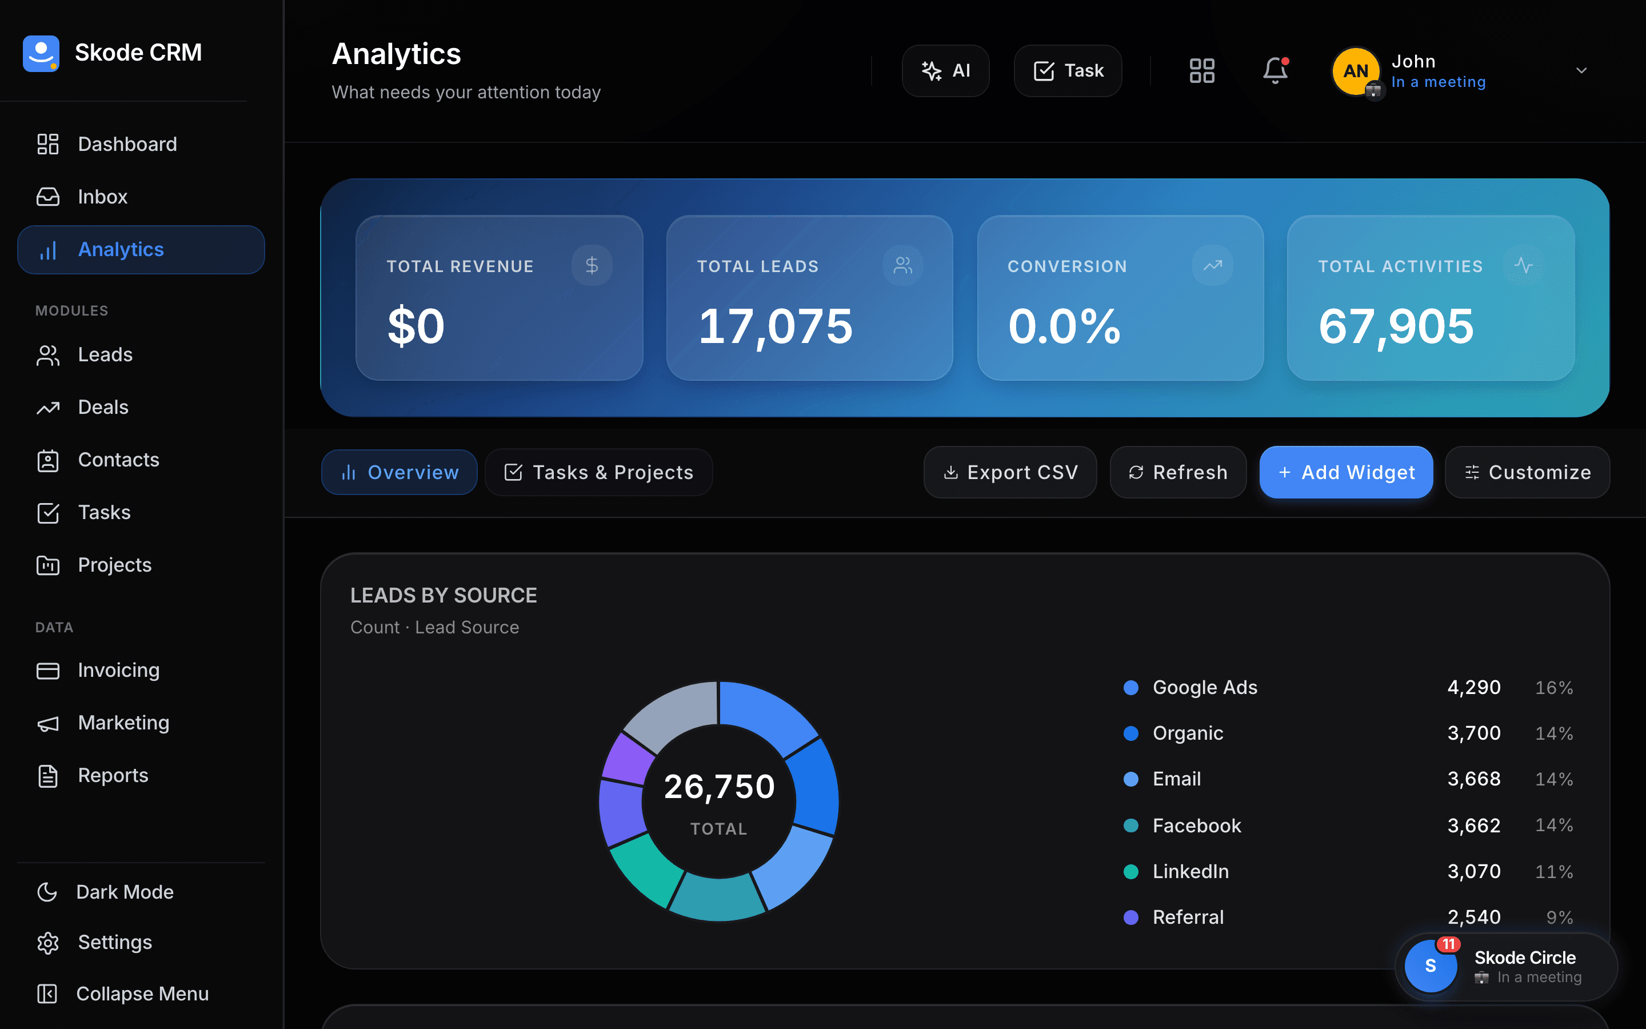Screen dimensions: 1646x1029
Task: Click the Referral legend color dot
Action: (1131, 918)
